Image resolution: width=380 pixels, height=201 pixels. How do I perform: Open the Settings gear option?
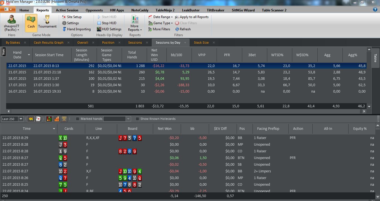[x=70, y=23]
